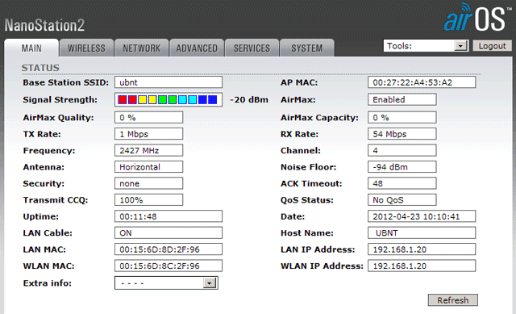Click the airOS logo
This screenshot has height=314, width=516.
pyautogui.click(x=477, y=17)
